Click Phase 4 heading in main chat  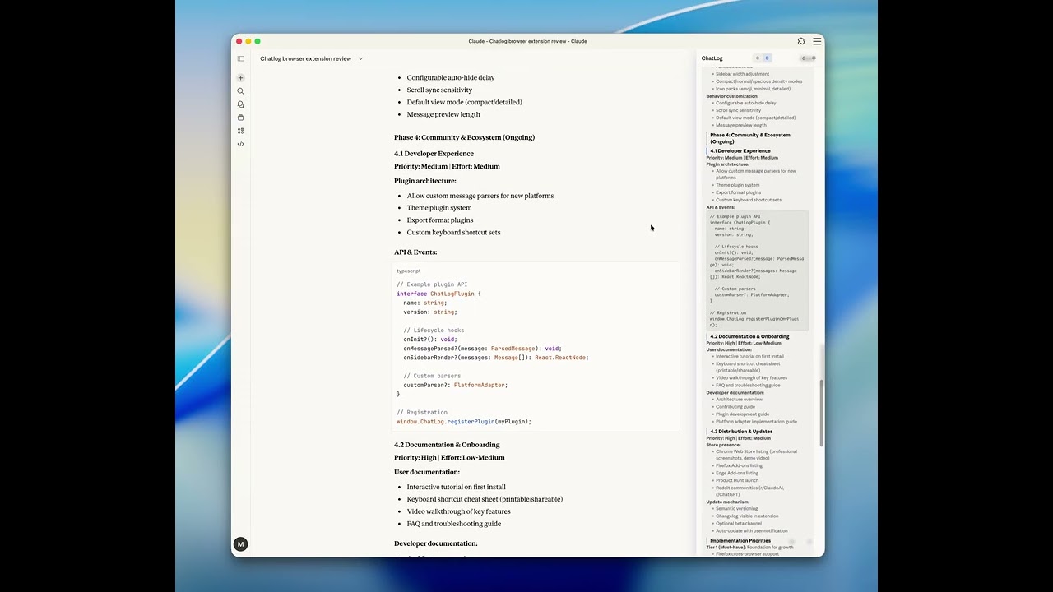pos(464,137)
